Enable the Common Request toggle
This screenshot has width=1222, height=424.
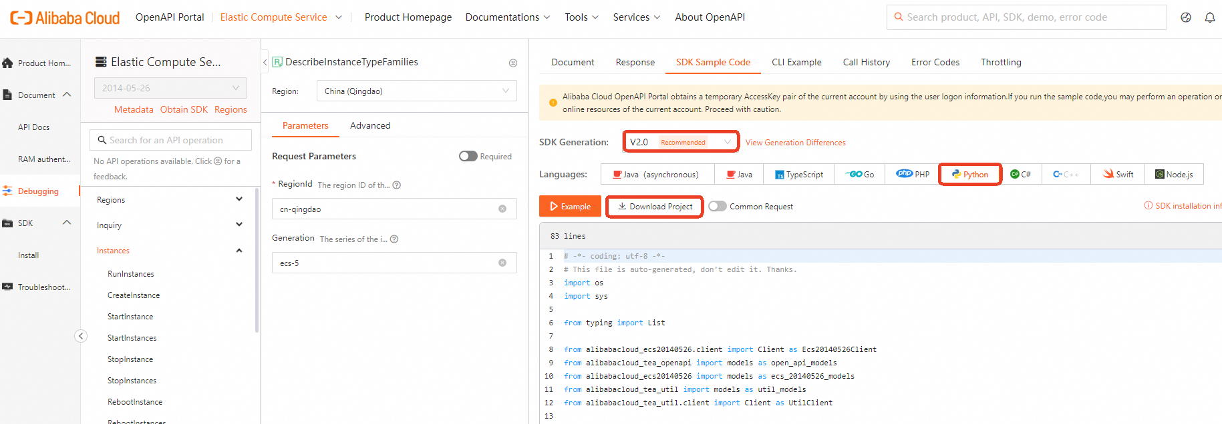tap(718, 207)
